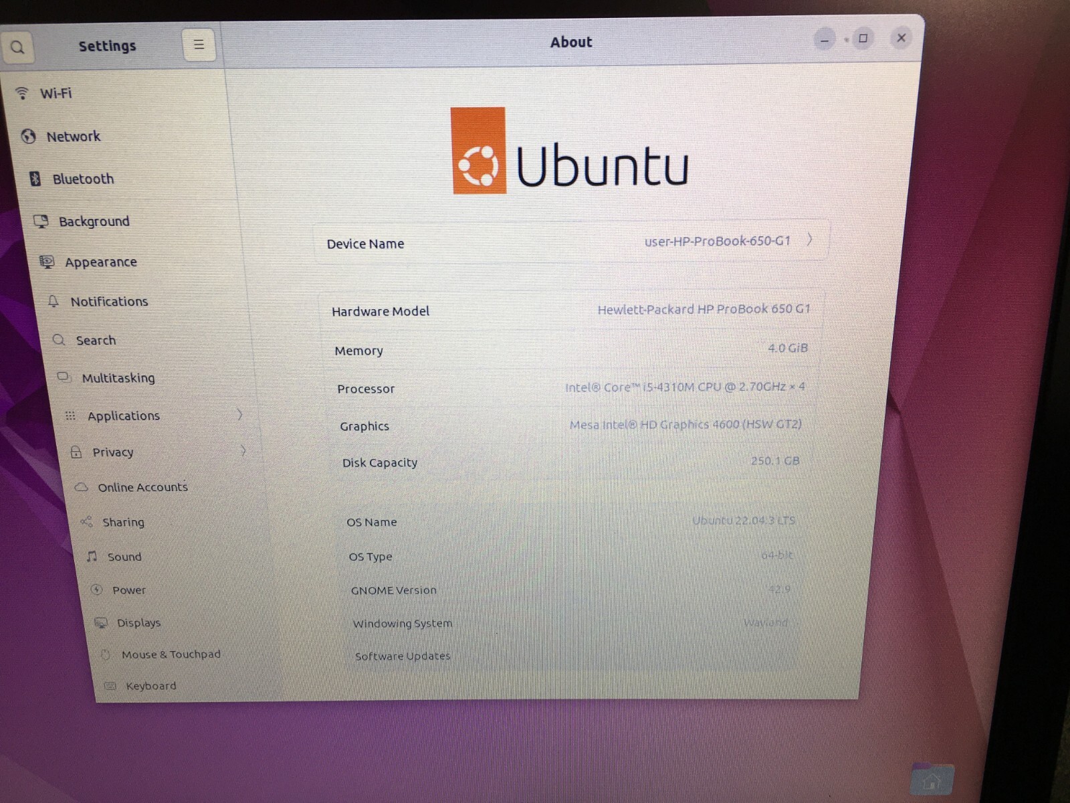Image resolution: width=1070 pixels, height=803 pixels.
Task: Expand the Applications chevron
Action: coord(239,415)
